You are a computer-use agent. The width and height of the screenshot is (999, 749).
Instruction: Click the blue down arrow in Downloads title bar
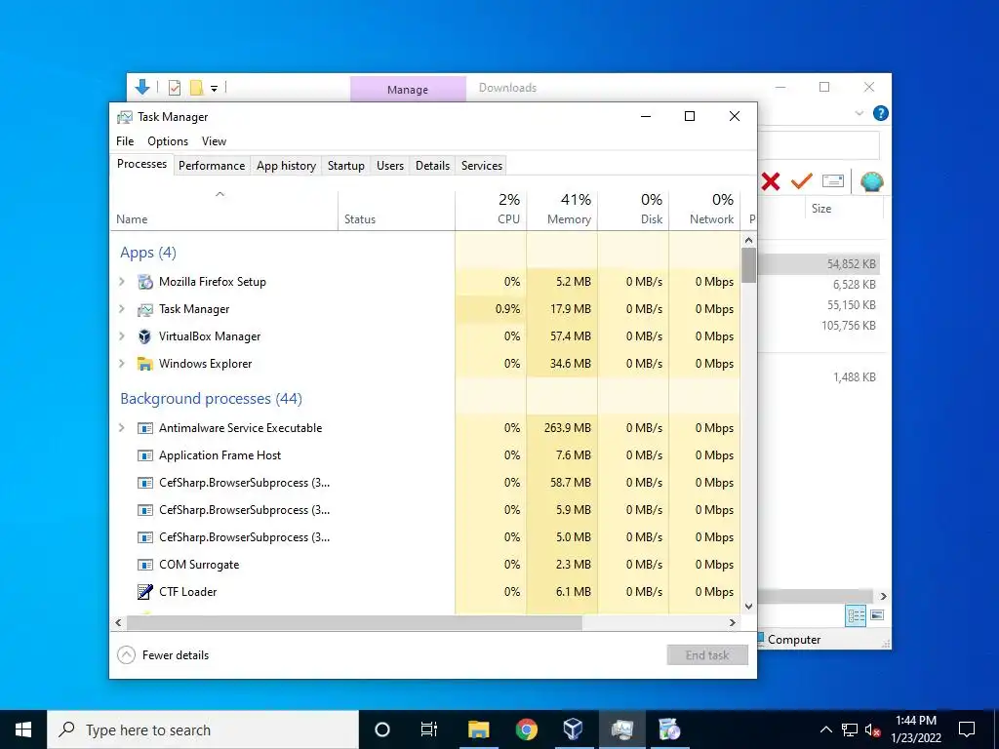point(142,87)
